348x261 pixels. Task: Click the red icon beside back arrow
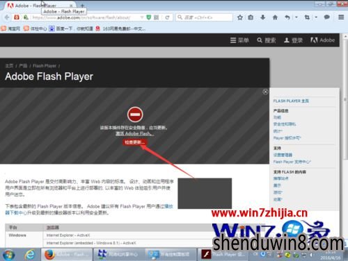(17, 17)
